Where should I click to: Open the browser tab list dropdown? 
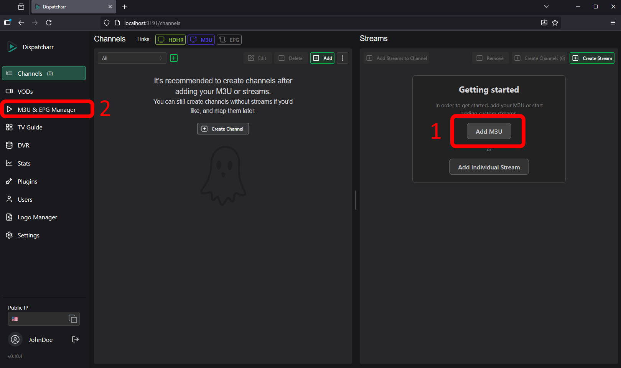pyautogui.click(x=546, y=7)
